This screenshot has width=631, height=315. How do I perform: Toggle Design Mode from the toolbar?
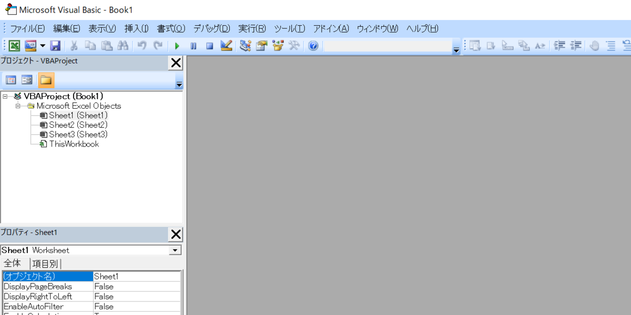[226, 46]
